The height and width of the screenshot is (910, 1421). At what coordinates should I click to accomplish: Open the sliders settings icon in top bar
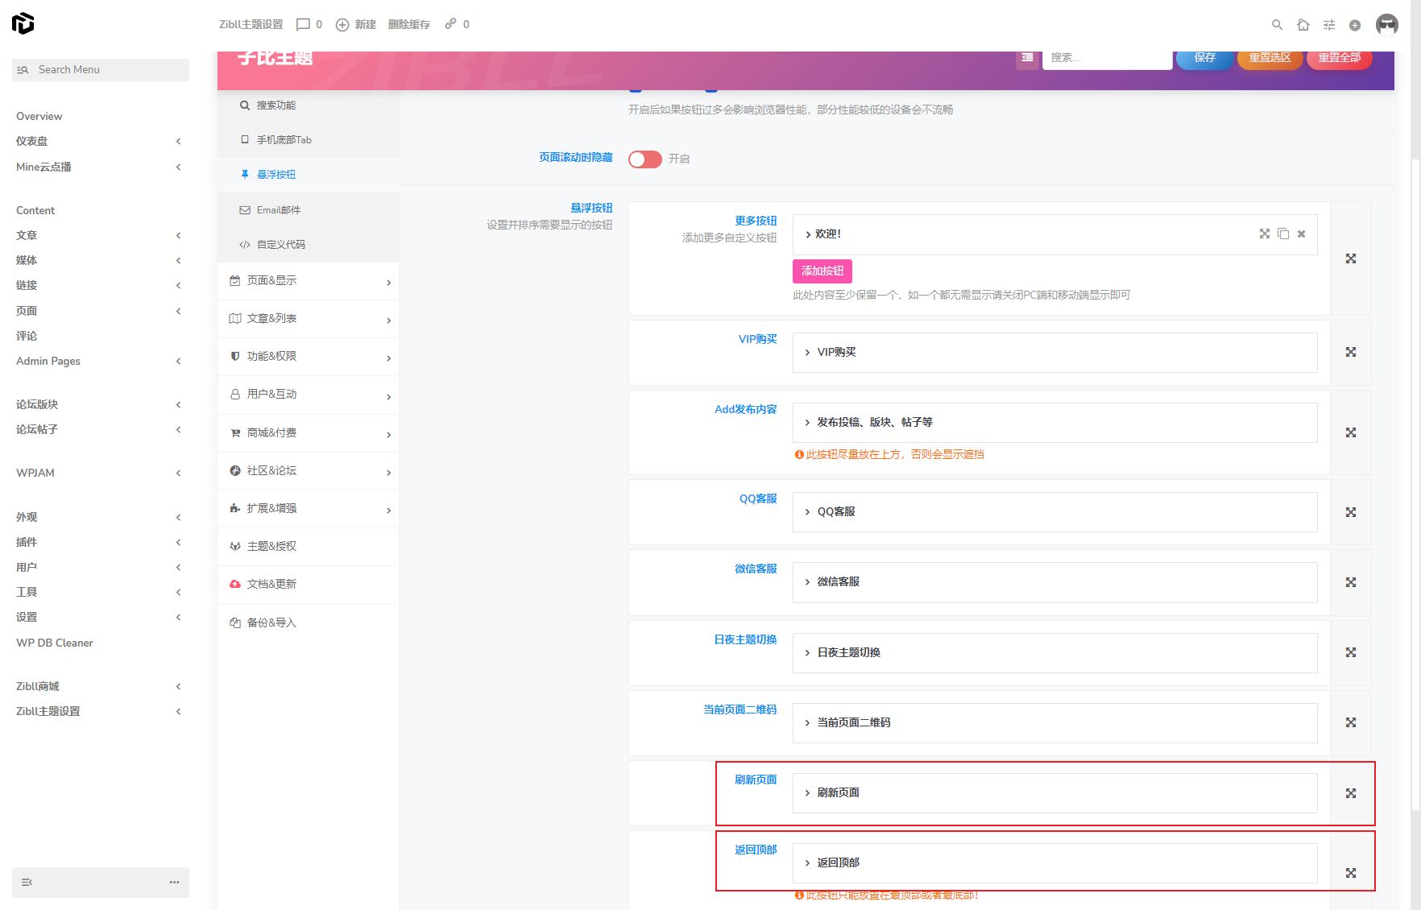(1329, 25)
